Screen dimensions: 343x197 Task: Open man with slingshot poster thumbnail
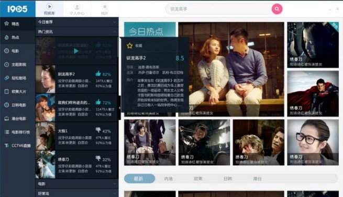point(204,142)
